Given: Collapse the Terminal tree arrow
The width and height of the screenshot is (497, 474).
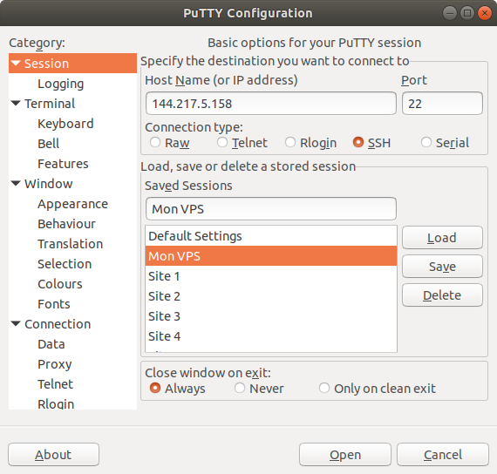Looking at the screenshot, I should click(x=16, y=104).
